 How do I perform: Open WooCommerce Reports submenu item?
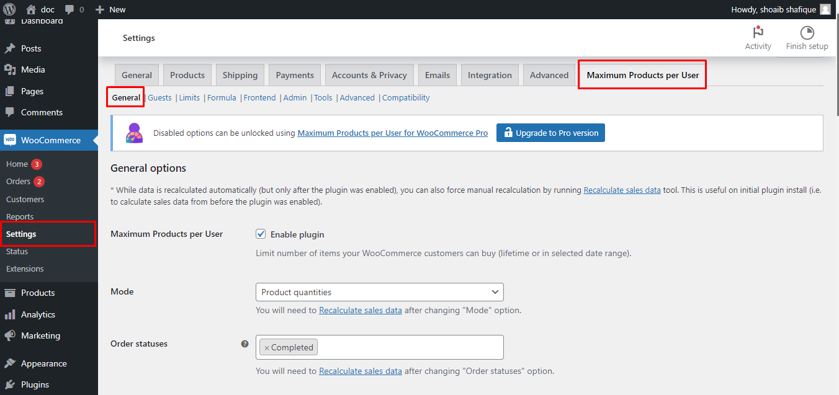point(20,216)
